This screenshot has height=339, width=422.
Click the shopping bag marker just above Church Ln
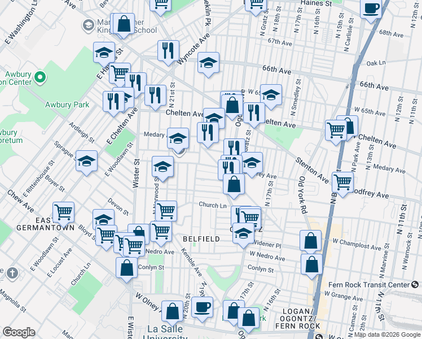point(234,185)
